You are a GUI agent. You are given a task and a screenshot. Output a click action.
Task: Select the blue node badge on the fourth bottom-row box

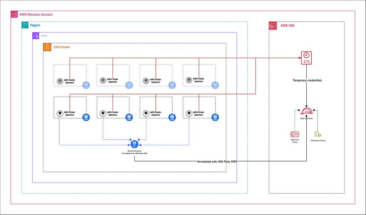click(215, 117)
